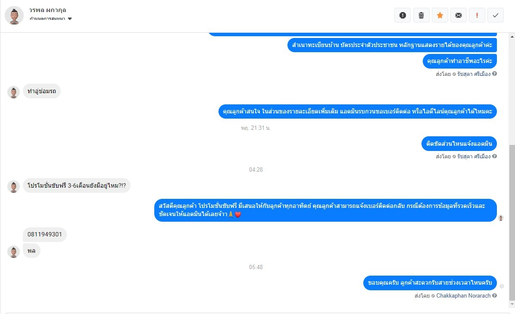Image resolution: width=515 pixels, height=314 pixels.
Task: Click the scroll up arrow of chat scrollbar
Action: [512, 35]
